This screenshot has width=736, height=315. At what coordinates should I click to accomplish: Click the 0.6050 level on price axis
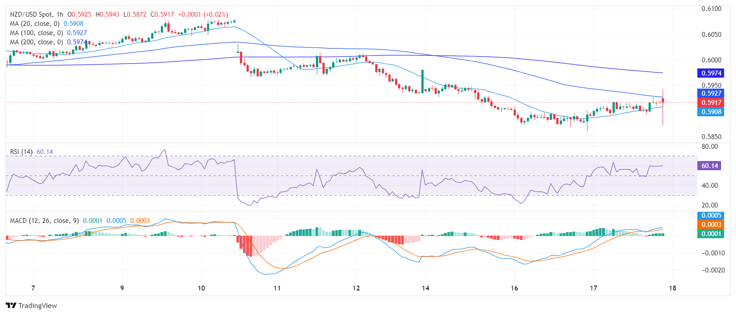(x=711, y=35)
